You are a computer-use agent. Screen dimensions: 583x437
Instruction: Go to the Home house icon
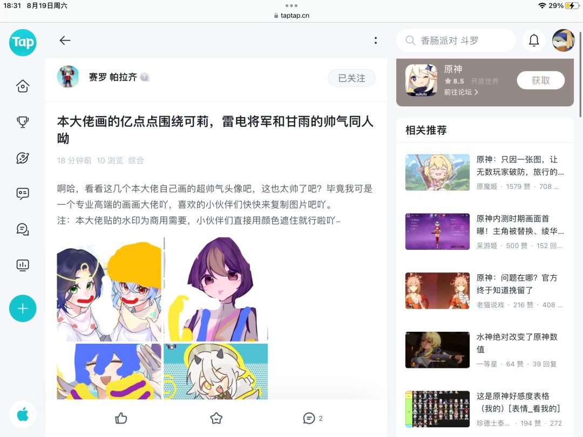click(23, 86)
